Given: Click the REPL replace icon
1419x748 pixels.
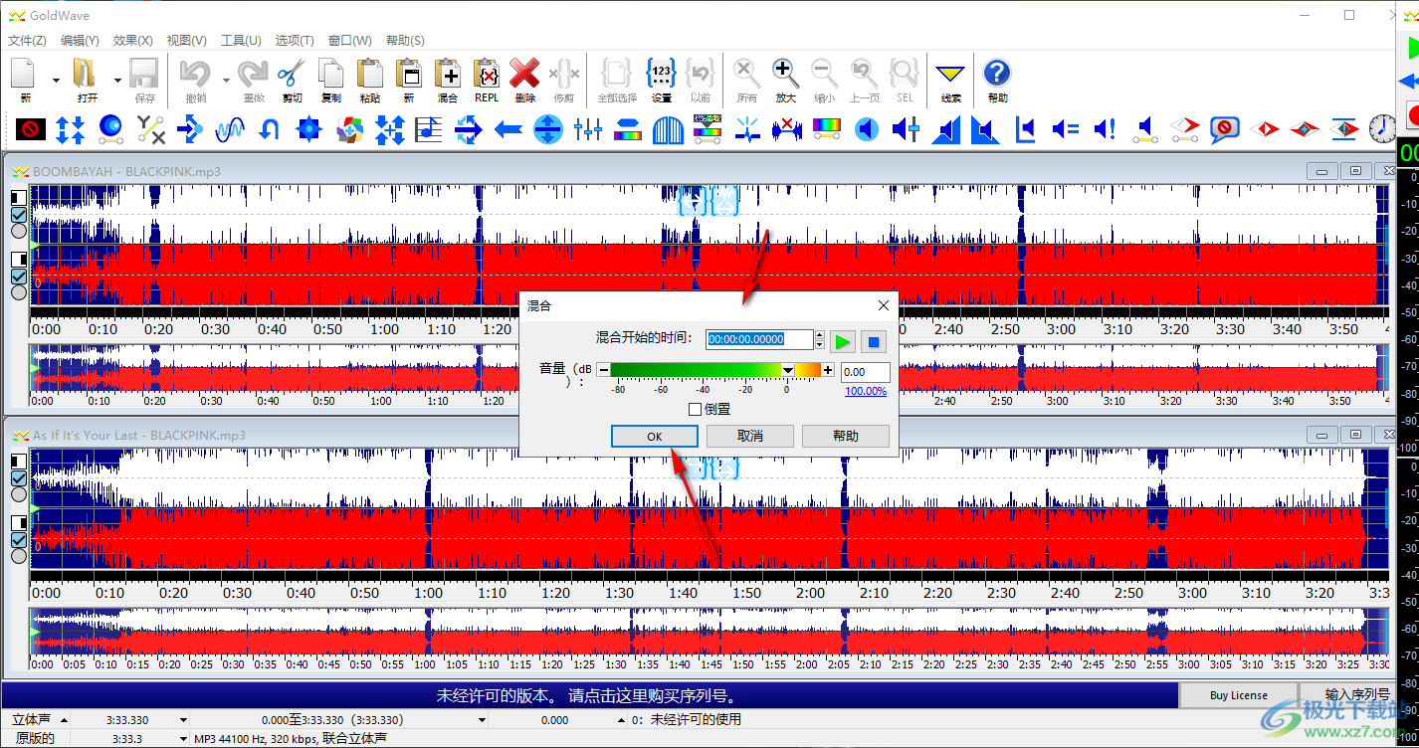Looking at the screenshot, I should [487, 76].
